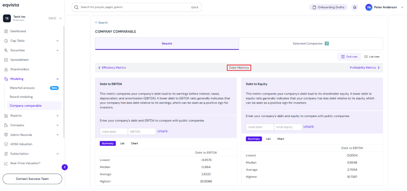Expand the Securities menu
The image size is (407, 191).
coord(58,50)
